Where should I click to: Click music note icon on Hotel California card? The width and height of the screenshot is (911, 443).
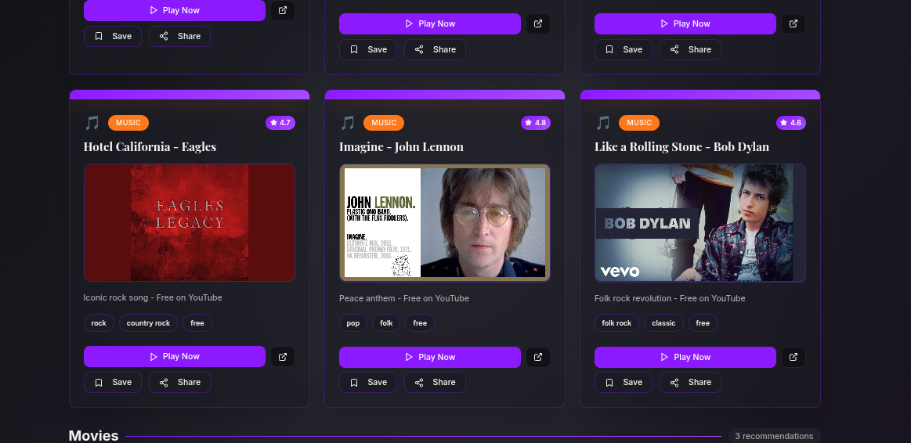click(92, 123)
